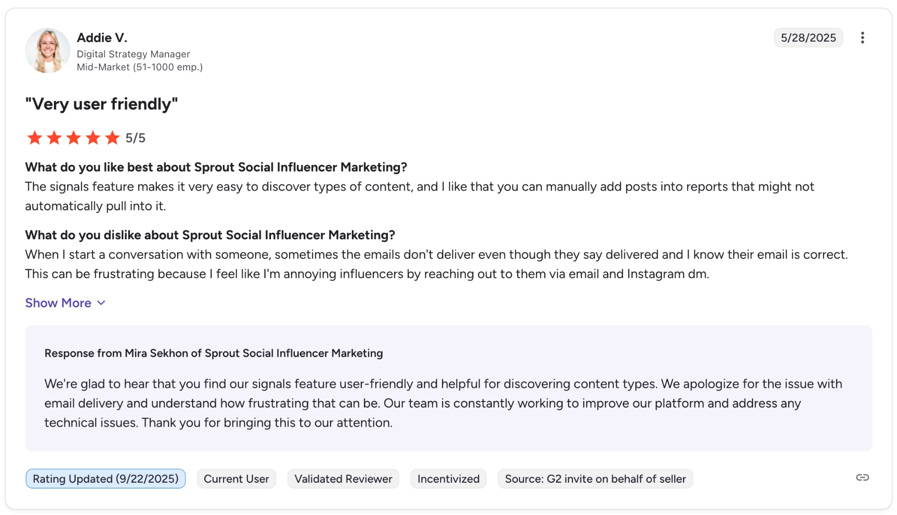Click the first red star icon
The width and height of the screenshot is (897, 515).
click(35, 138)
